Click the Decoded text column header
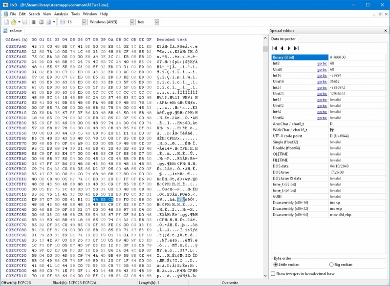The width and height of the screenshot is (390, 286). pyautogui.click(x=172, y=40)
